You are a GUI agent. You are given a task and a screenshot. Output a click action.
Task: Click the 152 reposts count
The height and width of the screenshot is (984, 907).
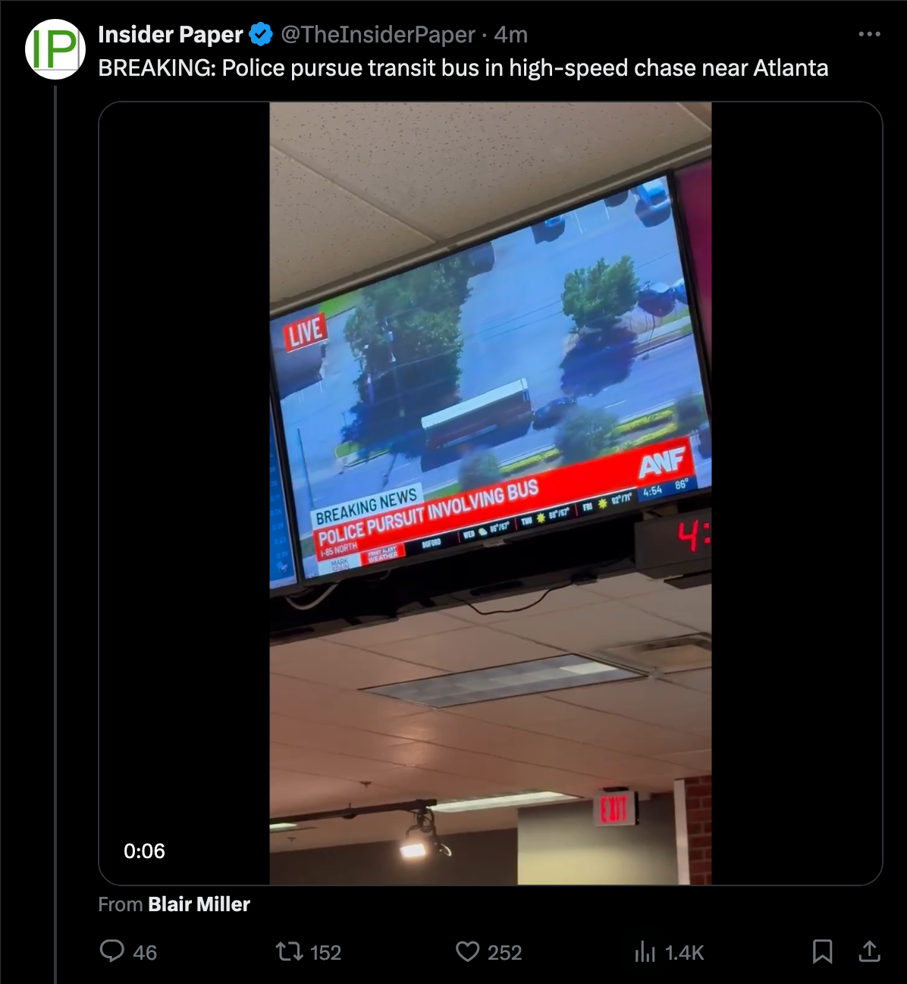tap(325, 952)
